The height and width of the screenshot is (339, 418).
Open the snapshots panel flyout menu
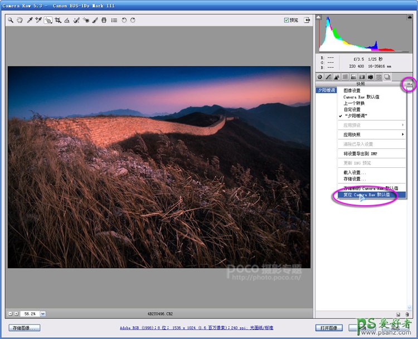click(x=409, y=84)
